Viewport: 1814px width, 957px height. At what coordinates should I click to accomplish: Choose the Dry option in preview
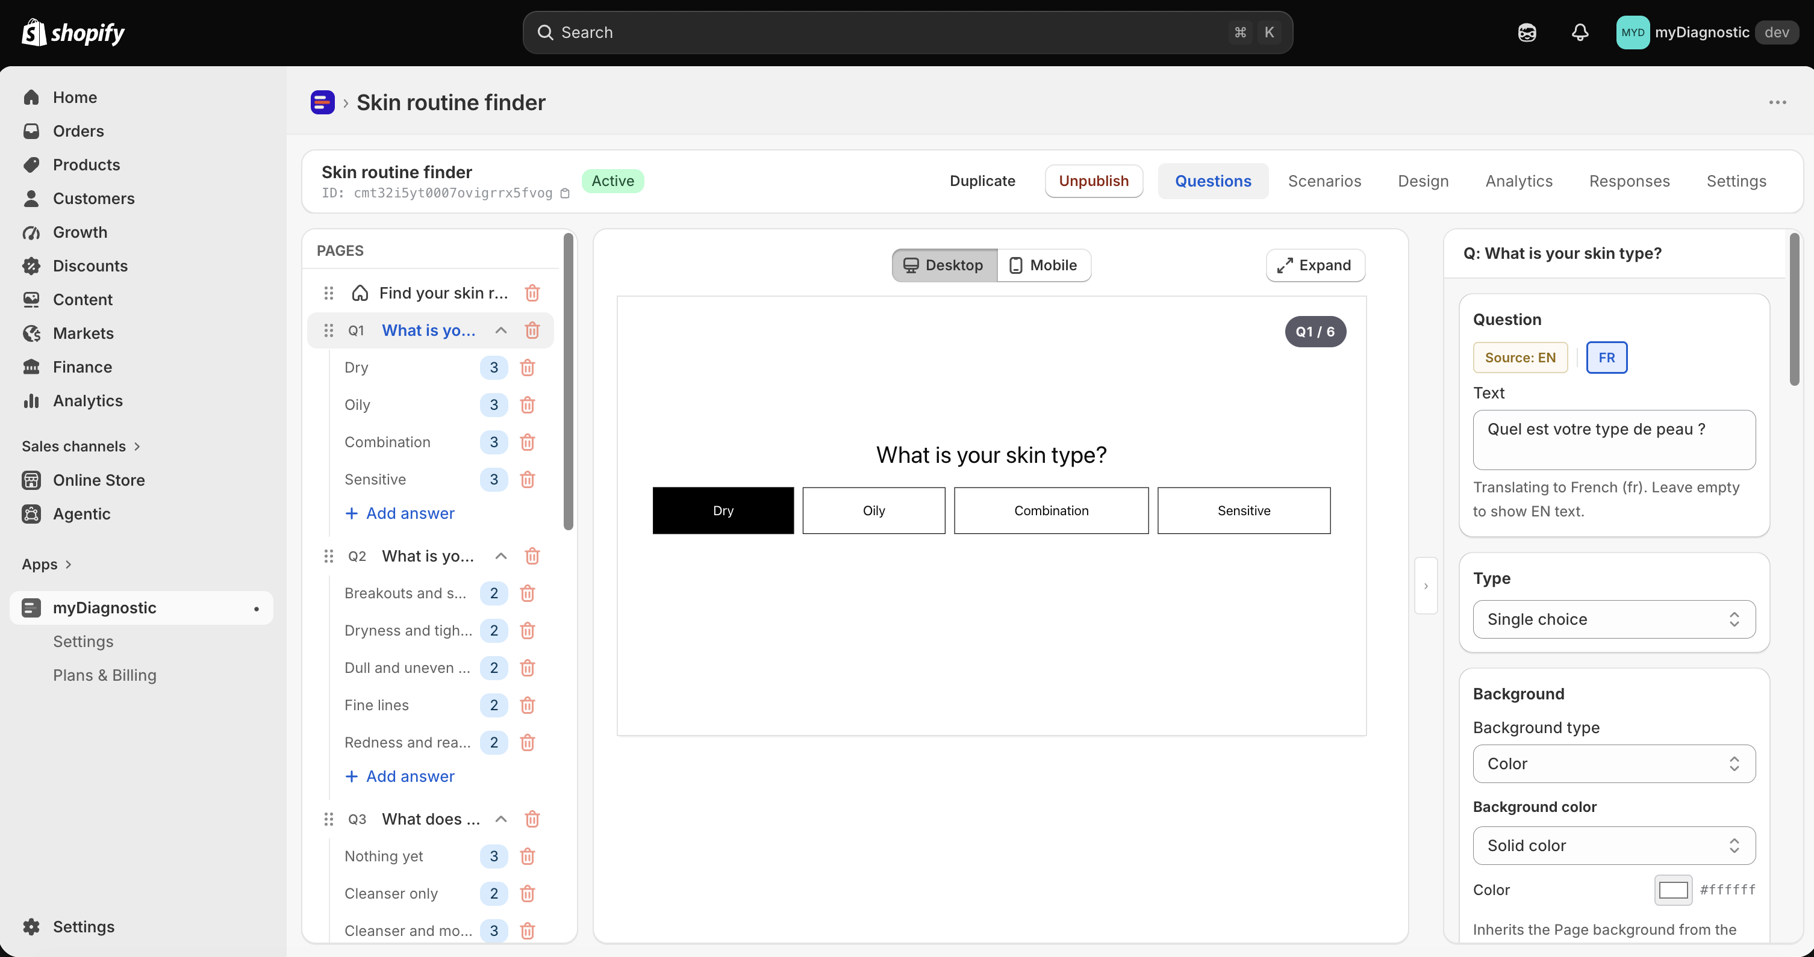point(723,510)
